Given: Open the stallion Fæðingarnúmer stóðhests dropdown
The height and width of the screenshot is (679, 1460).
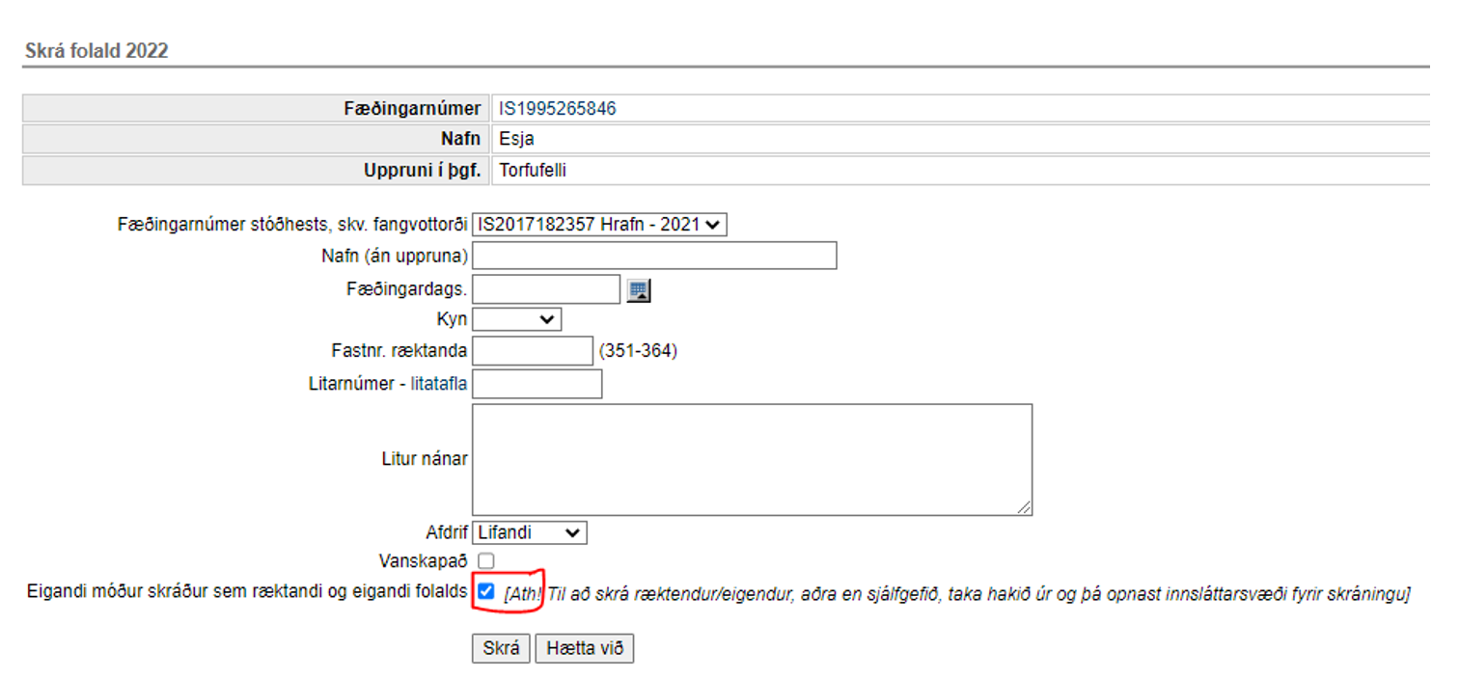Looking at the screenshot, I should (598, 225).
